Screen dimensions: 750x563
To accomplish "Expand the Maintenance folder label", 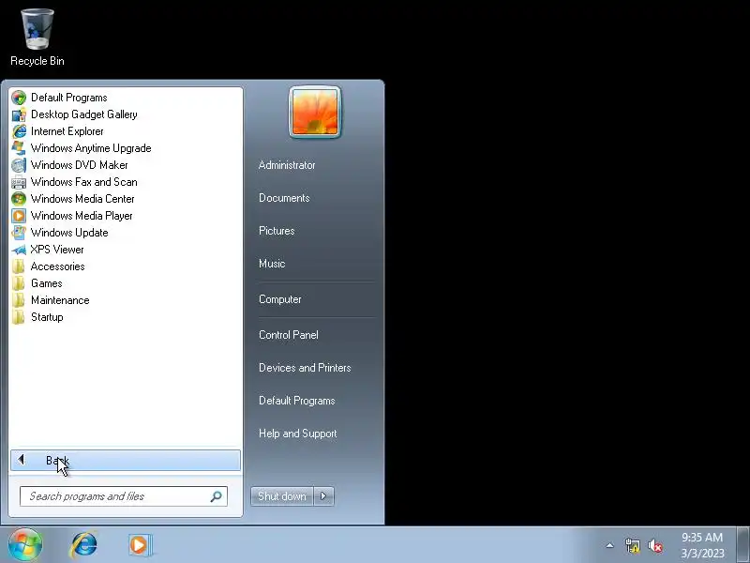I will pos(60,300).
